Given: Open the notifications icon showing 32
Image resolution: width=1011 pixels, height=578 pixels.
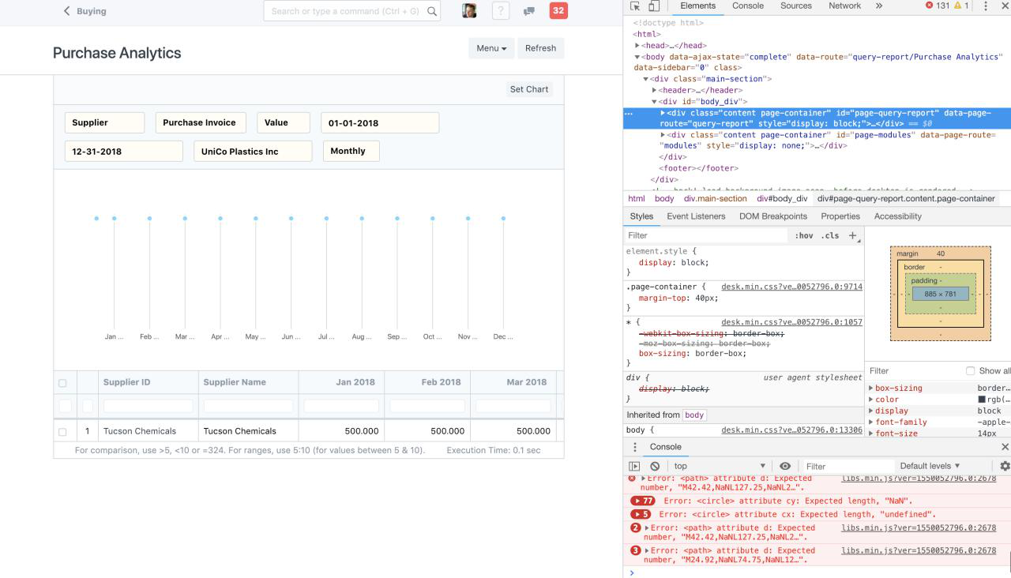Looking at the screenshot, I should (558, 11).
